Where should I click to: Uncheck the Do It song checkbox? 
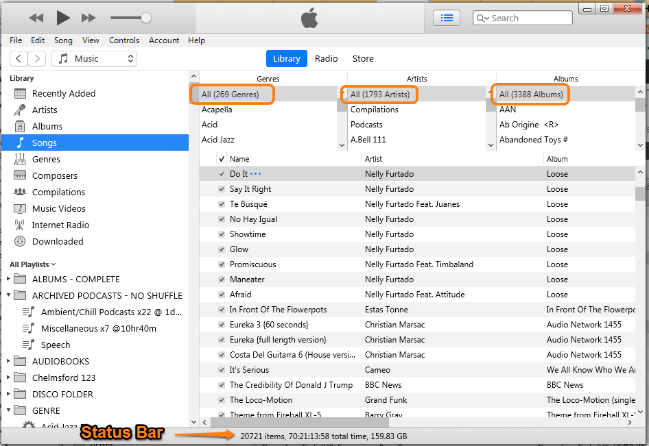click(222, 174)
